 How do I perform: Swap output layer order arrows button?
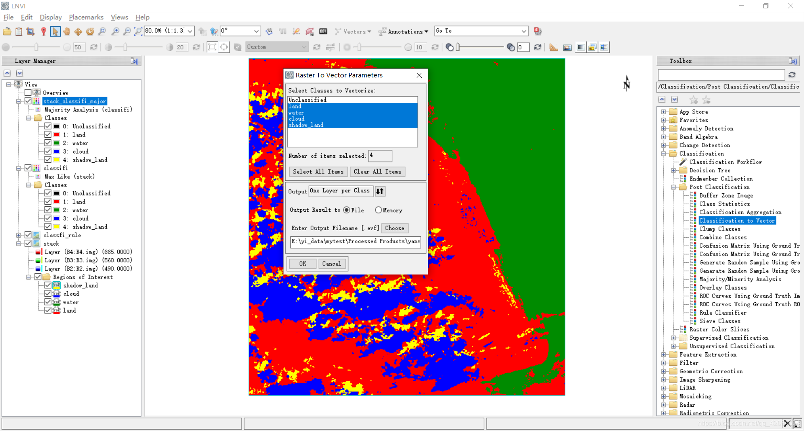380,191
